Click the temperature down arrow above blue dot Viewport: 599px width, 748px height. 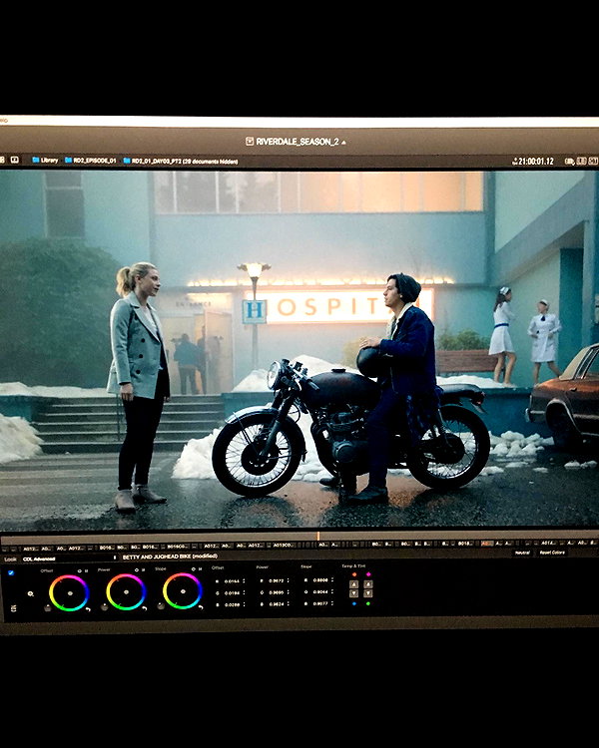pos(354,593)
